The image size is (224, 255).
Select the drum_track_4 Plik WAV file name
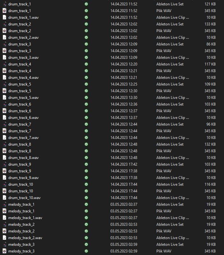19,71
